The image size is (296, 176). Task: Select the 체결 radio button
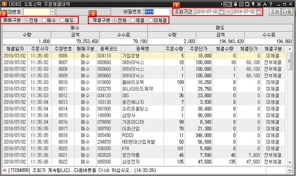click(133, 20)
